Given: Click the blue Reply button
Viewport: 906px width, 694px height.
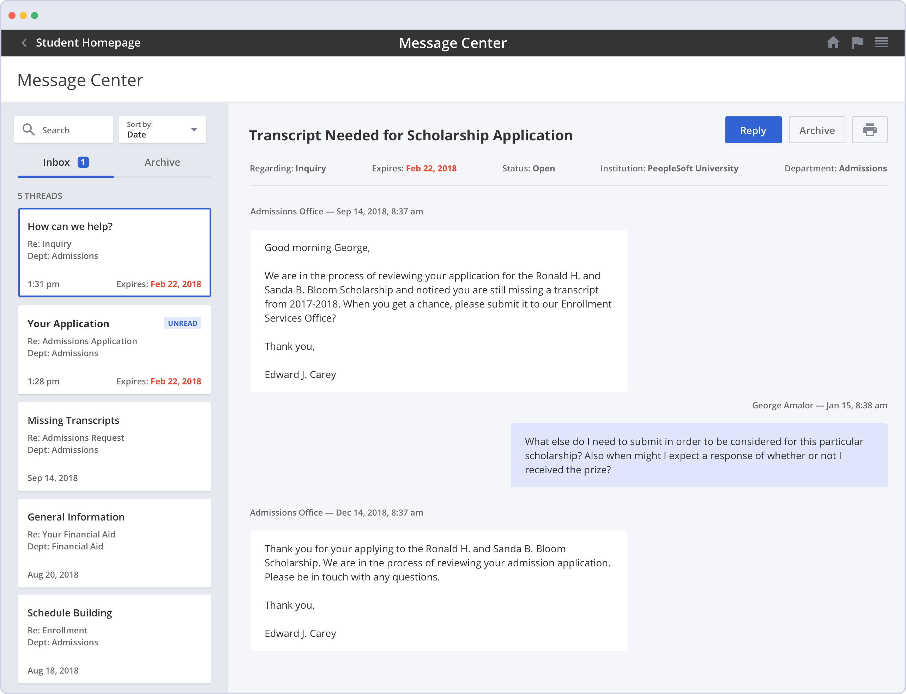Looking at the screenshot, I should [x=753, y=130].
